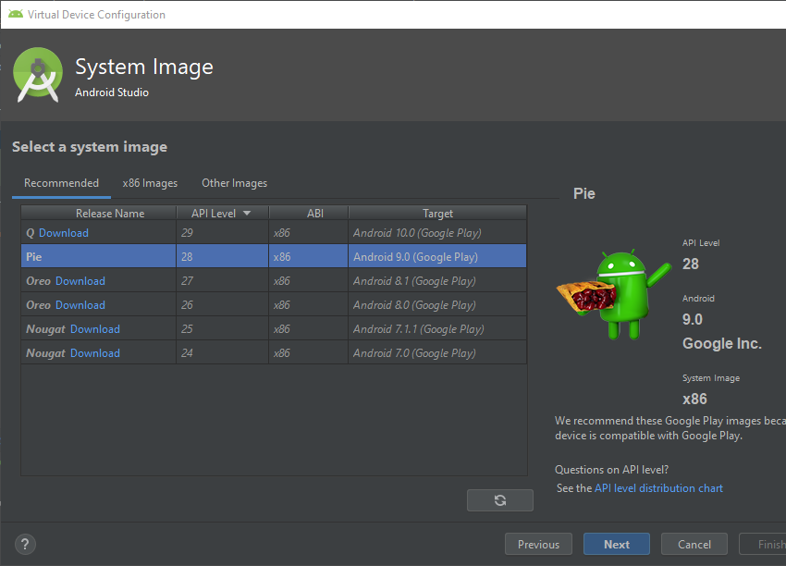786x566 pixels.
Task: Click the Cancel button
Action: [694, 544]
